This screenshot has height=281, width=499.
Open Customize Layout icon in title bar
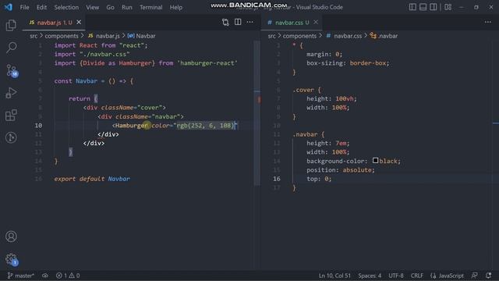(448, 7)
